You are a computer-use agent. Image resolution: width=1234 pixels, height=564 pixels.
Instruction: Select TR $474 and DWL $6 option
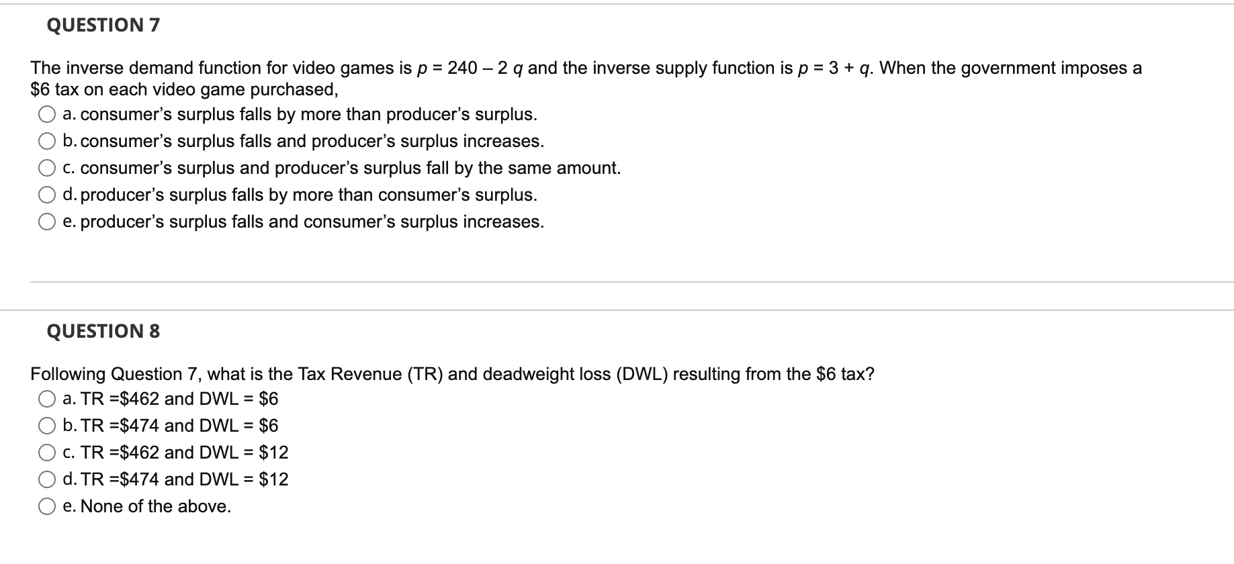point(46,425)
